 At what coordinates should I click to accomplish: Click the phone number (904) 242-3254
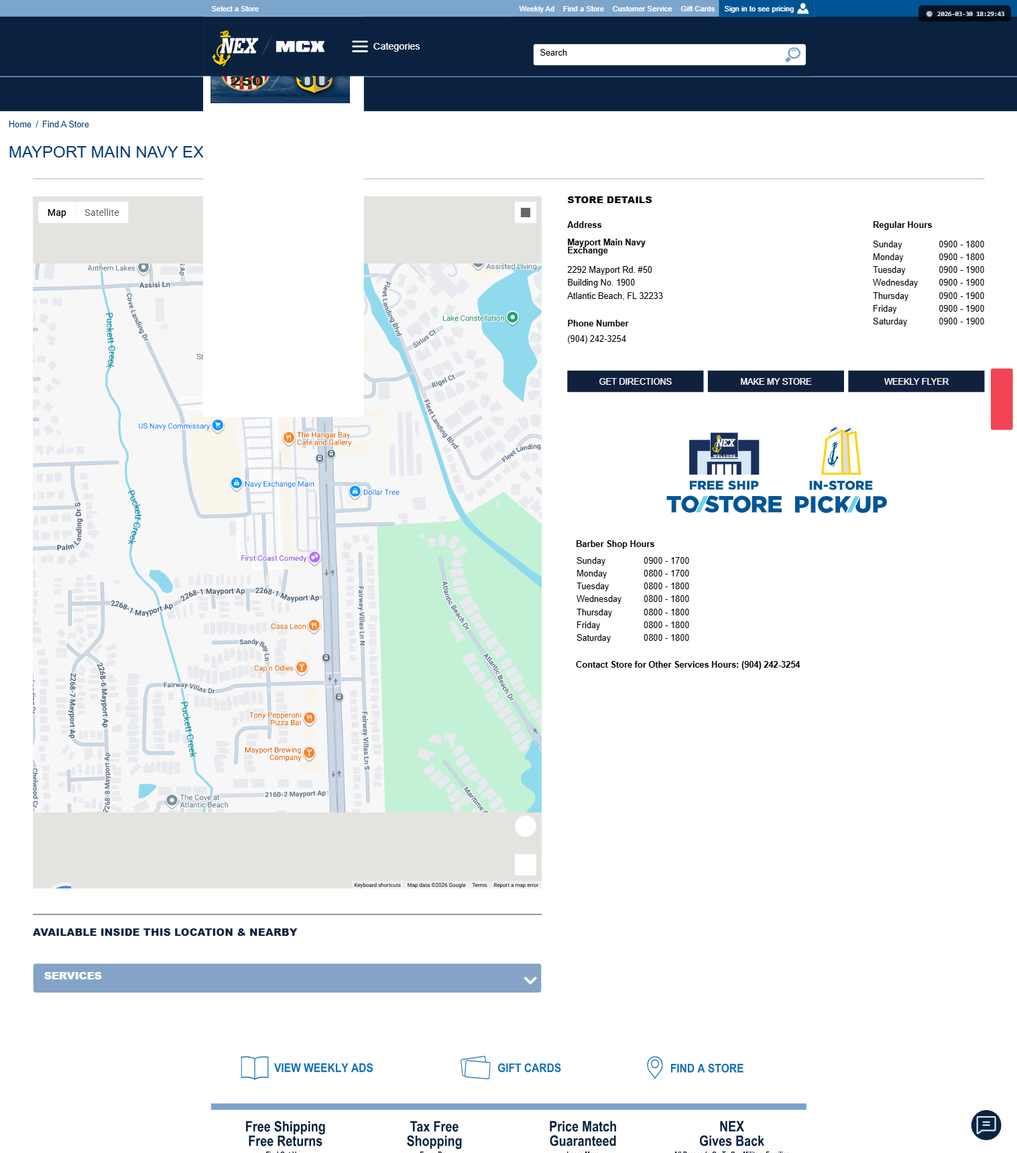pyautogui.click(x=597, y=339)
